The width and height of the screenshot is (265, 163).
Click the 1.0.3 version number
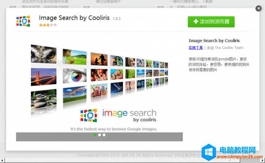pyautogui.click(x=116, y=19)
